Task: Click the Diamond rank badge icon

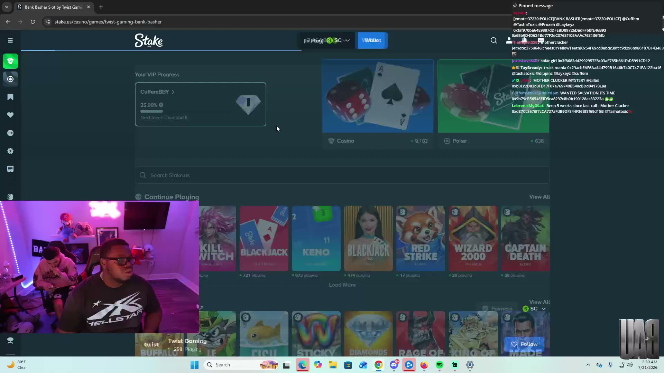Action: pyautogui.click(x=248, y=105)
